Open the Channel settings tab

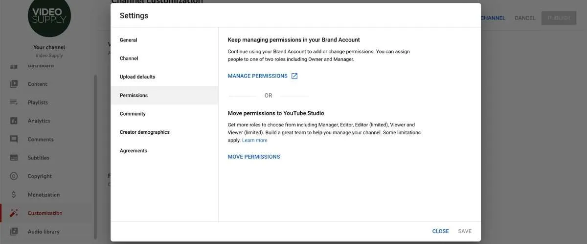164,59
